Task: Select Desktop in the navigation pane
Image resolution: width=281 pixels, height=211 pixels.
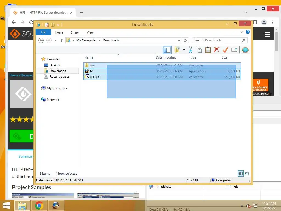Action: (x=55, y=65)
